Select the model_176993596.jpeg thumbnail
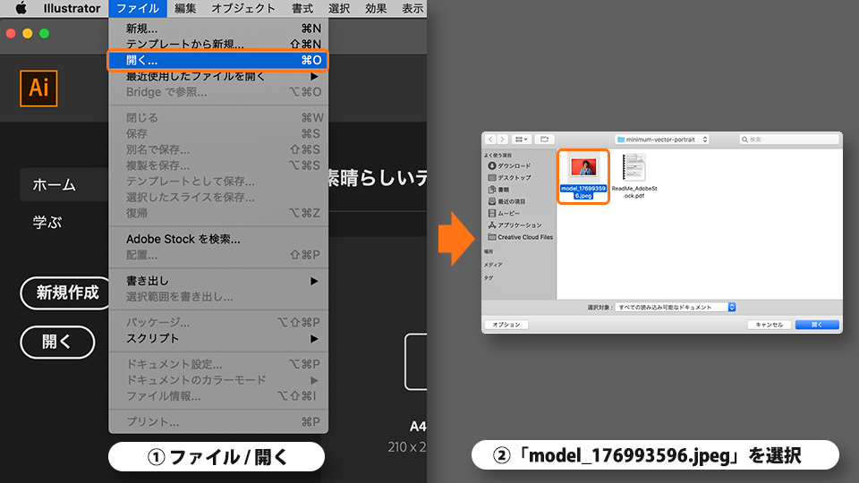859x483 pixels. click(583, 167)
